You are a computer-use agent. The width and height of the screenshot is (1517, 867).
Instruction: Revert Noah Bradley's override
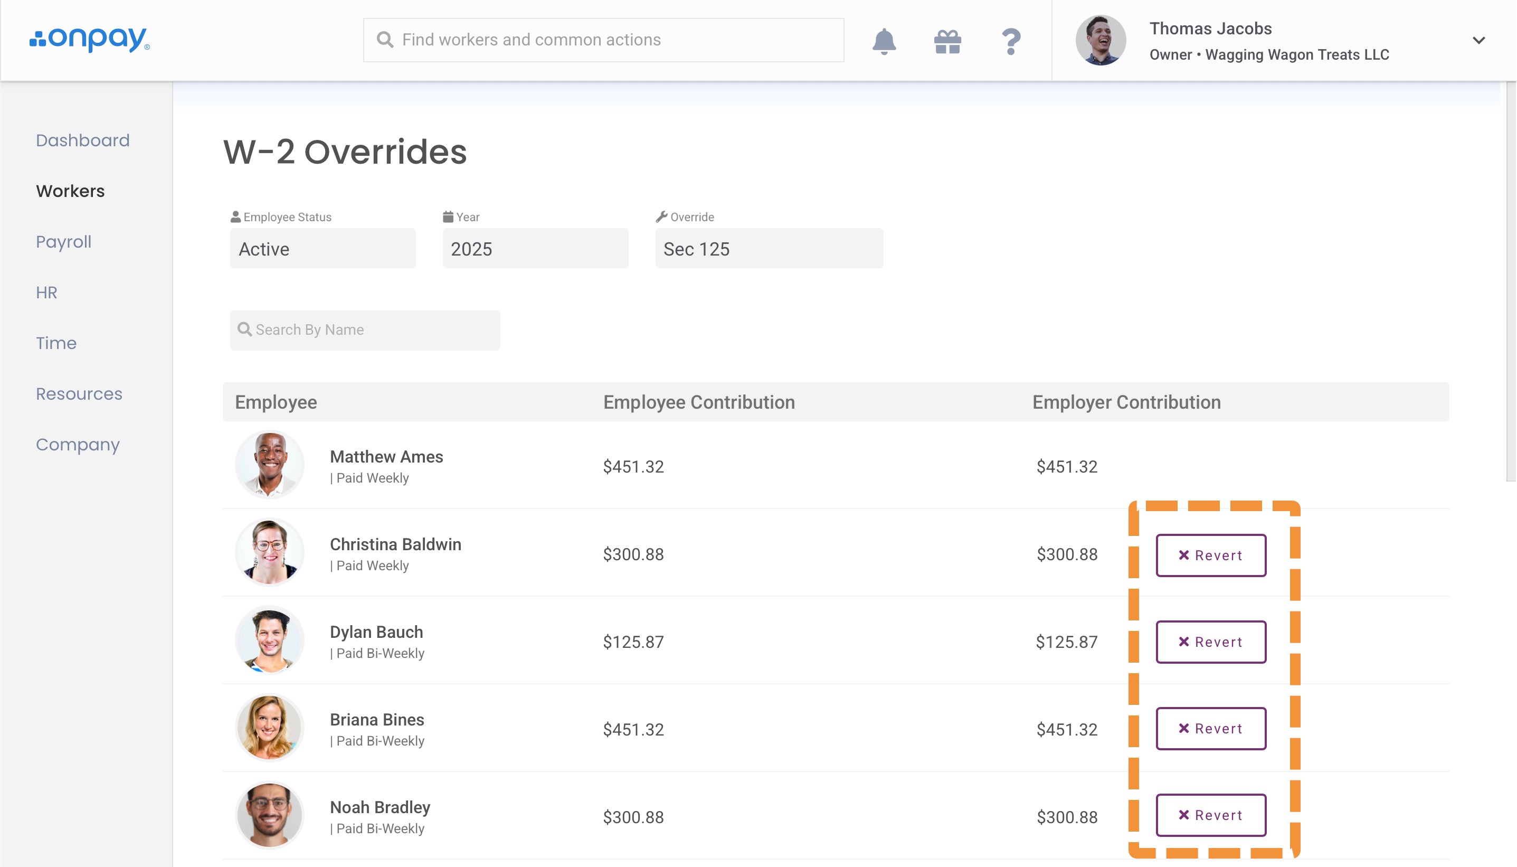[x=1210, y=815]
